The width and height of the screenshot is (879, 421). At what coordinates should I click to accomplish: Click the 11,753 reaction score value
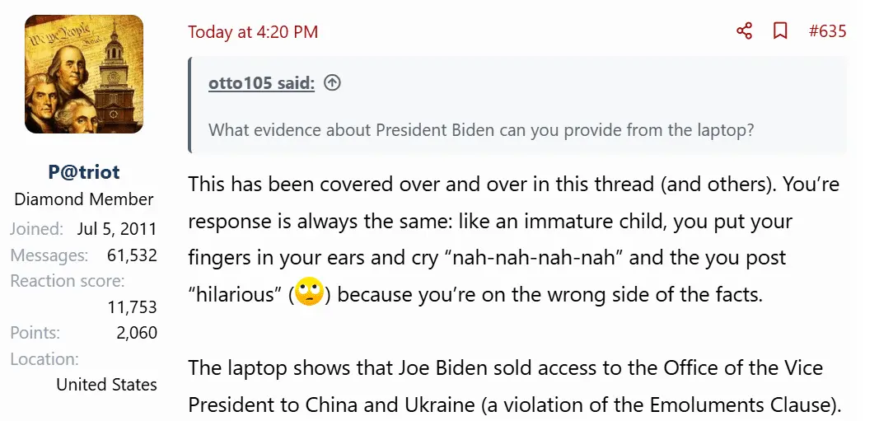[132, 307]
